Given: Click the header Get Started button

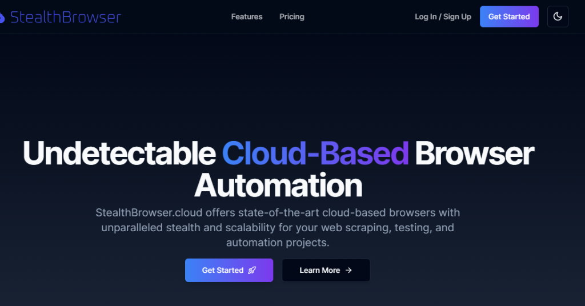Looking at the screenshot, I should coord(509,17).
